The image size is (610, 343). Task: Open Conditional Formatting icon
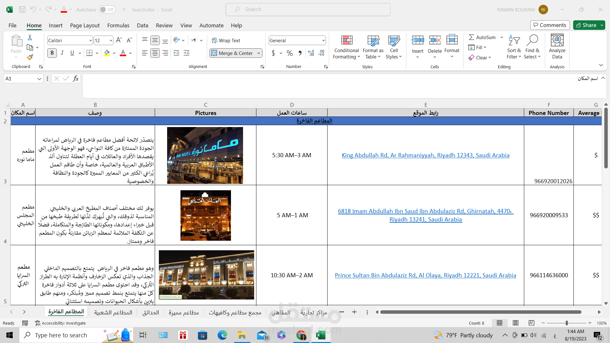pos(346,47)
